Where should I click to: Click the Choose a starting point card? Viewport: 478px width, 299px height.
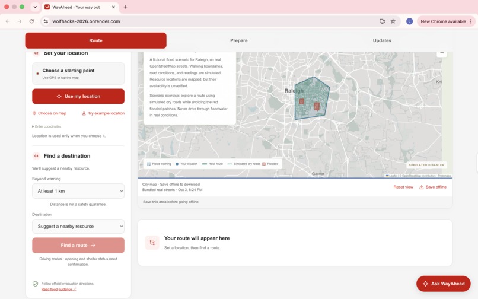coord(78,74)
